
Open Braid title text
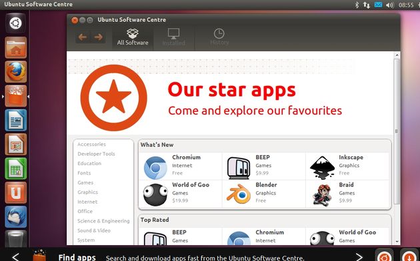[x=346, y=185]
